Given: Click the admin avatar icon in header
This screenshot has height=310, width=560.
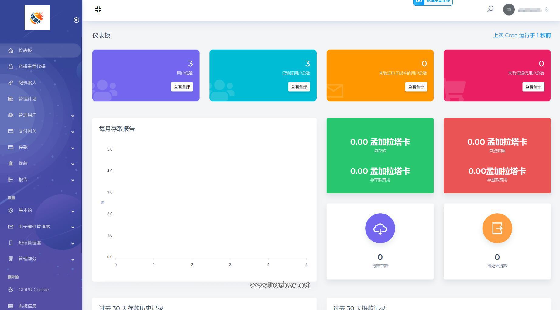Looking at the screenshot, I should point(509,9).
